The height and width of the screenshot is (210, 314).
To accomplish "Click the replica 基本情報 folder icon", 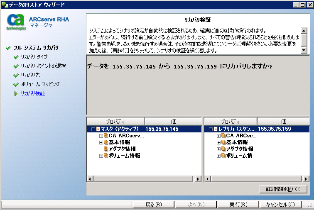I will coord(223,142).
